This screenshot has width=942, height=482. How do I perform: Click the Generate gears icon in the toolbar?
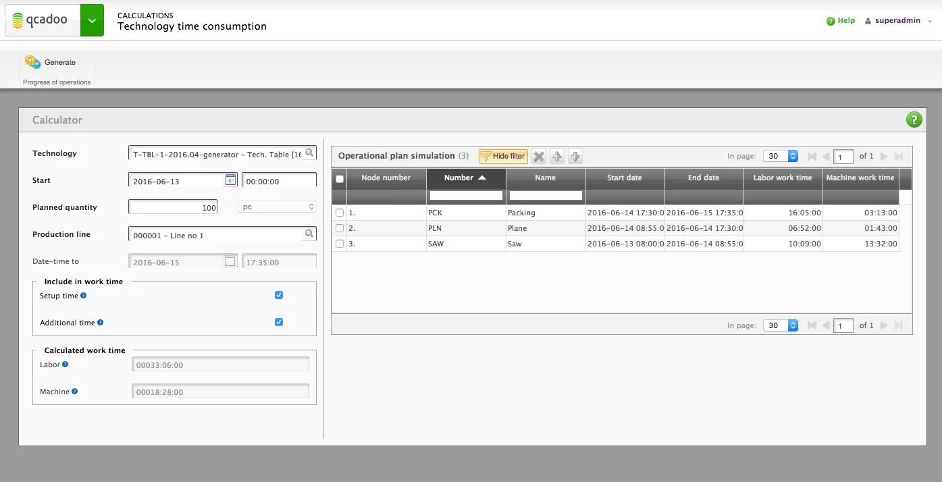(x=32, y=62)
